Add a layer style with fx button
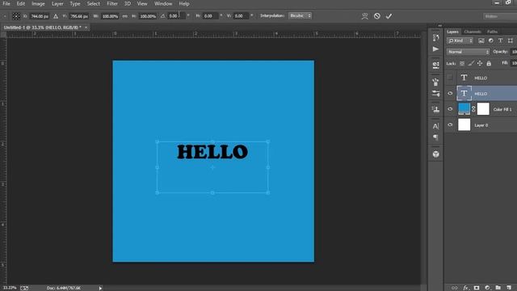Image resolution: width=517 pixels, height=291 pixels. tap(465, 288)
